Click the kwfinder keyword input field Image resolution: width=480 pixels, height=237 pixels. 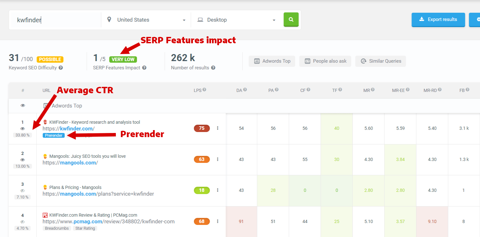pyautogui.click(x=55, y=20)
